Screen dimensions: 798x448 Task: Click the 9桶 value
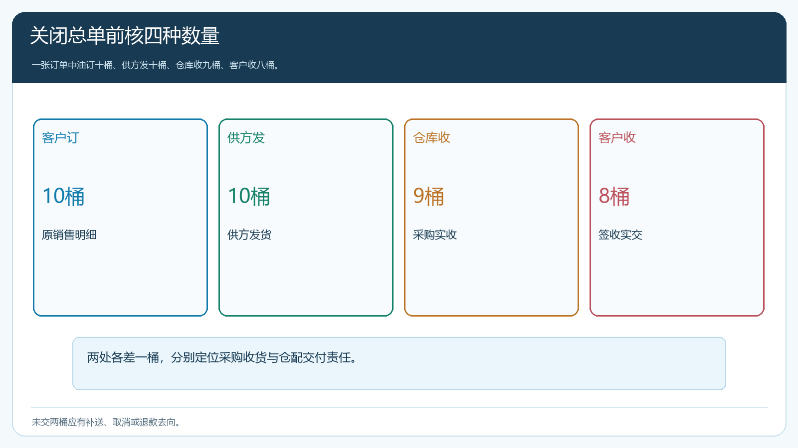[428, 196]
